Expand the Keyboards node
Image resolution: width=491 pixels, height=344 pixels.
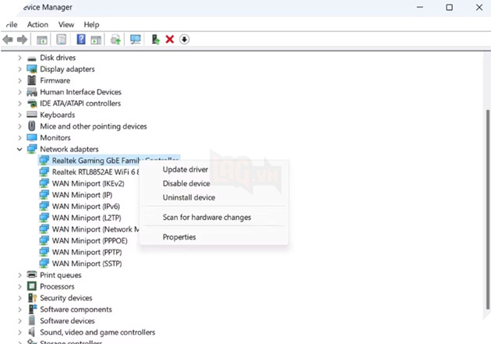(19, 115)
